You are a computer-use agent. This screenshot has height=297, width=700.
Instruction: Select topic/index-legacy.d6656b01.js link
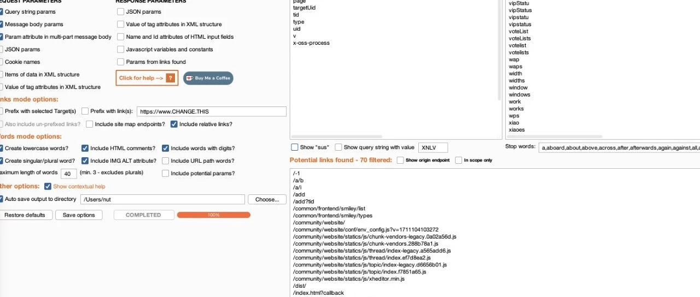(x=370, y=265)
